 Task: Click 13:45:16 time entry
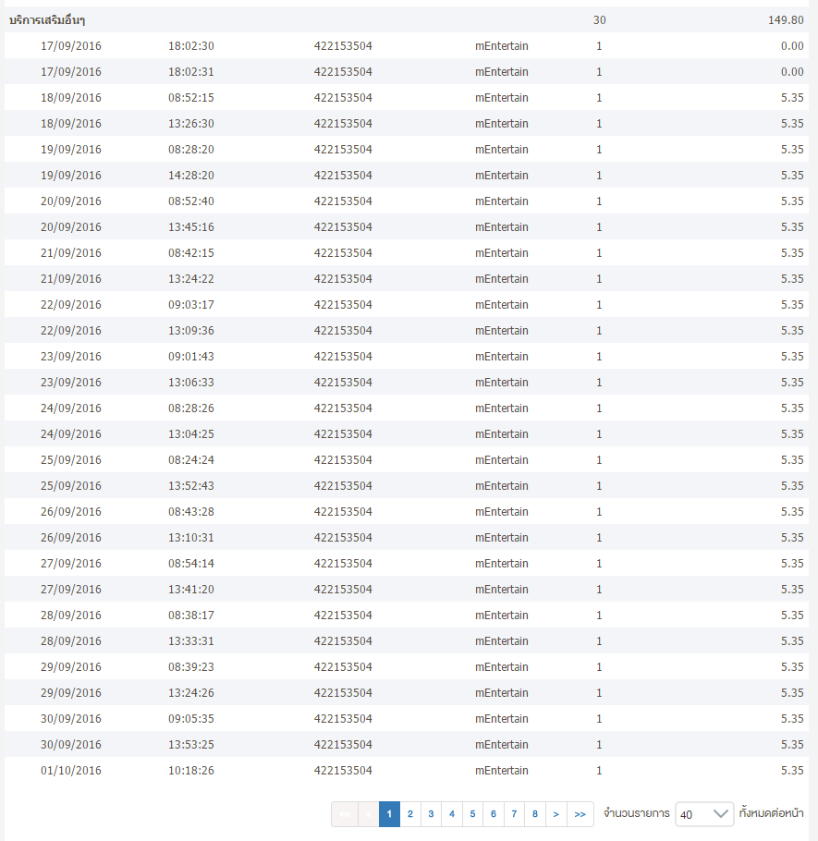point(191,226)
